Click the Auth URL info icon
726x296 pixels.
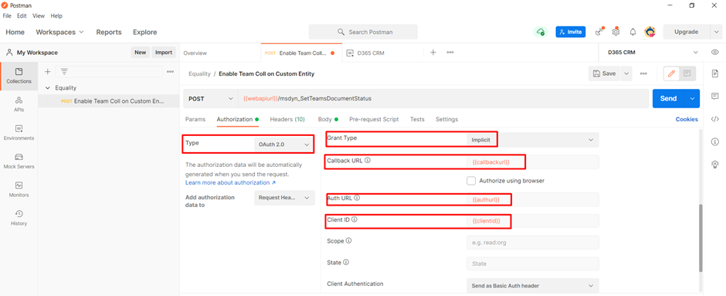(357, 198)
